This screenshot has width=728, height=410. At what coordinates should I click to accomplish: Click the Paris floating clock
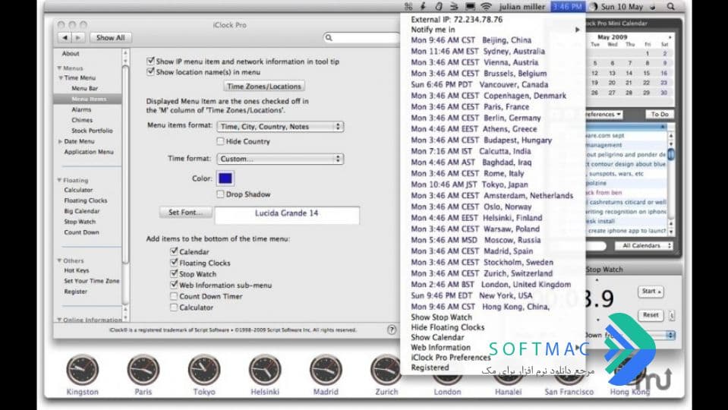click(143, 370)
